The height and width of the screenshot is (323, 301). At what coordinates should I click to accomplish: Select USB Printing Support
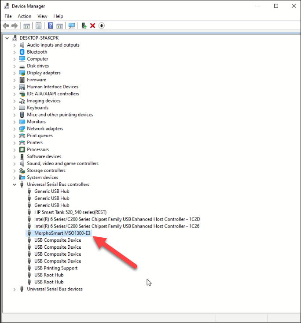pos(56,268)
